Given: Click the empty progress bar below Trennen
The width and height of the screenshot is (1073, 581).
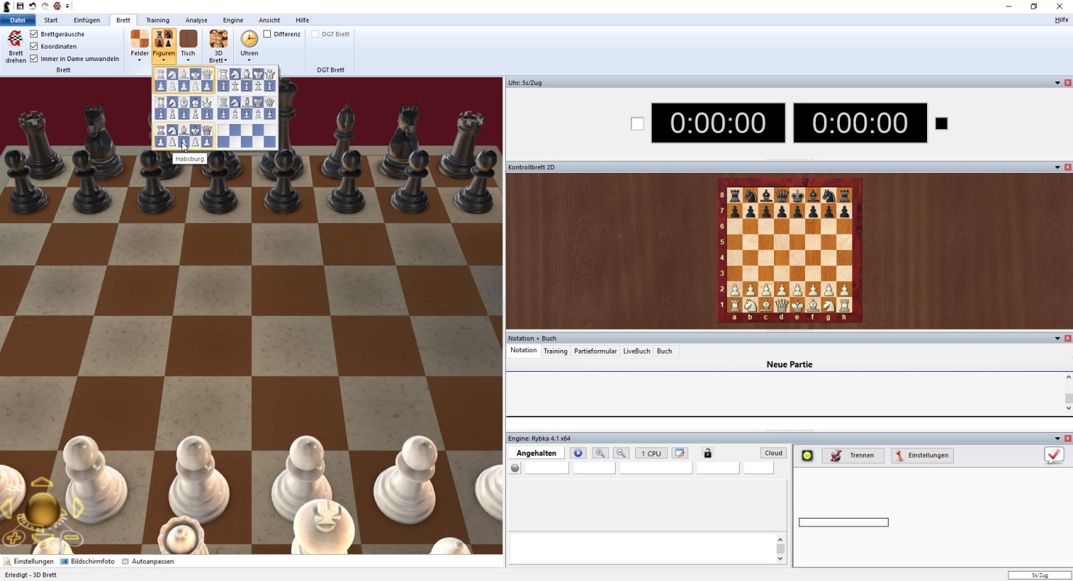Looking at the screenshot, I should (x=844, y=522).
